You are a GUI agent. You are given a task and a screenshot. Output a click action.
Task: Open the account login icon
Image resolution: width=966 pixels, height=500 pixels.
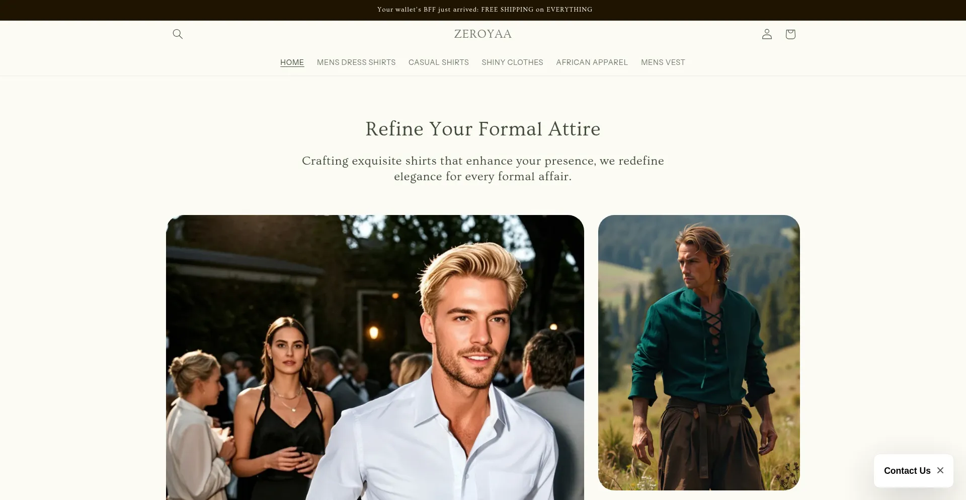click(767, 34)
